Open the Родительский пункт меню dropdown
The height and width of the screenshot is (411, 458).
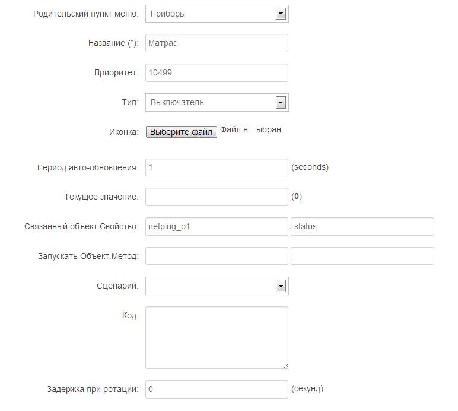[217, 14]
